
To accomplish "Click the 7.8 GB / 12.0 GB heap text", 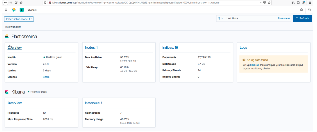I will coord(129,71).
